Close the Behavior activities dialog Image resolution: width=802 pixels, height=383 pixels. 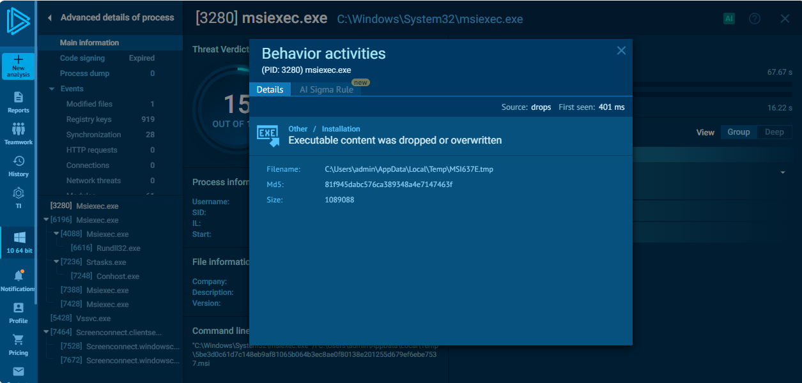[621, 50]
